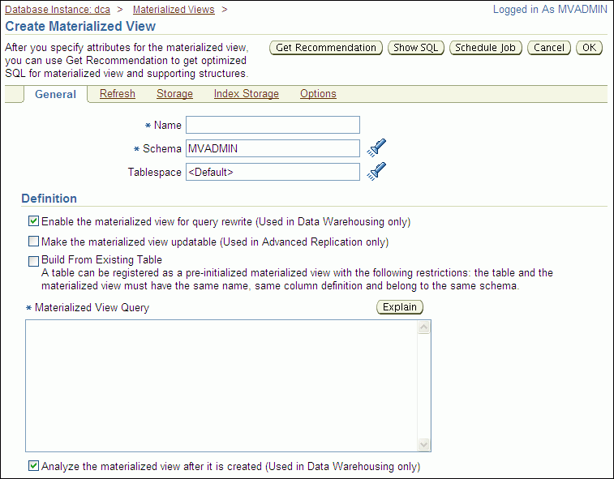Check the Build From Existing Table box
Screen dimensions: 614x479
click(33, 261)
